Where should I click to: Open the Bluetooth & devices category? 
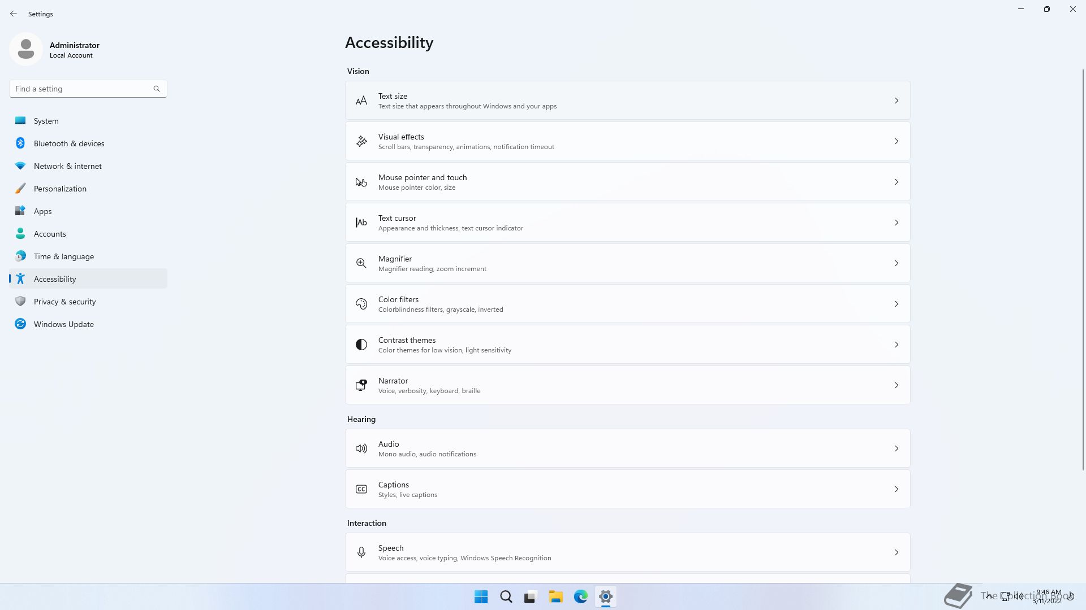coord(69,143)
